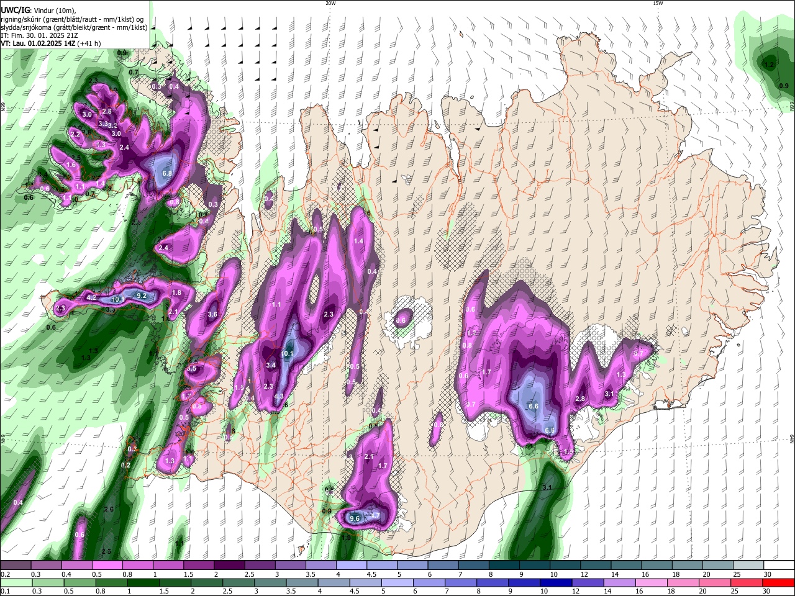Click the 4.7 value beside 9.6
This screenshot has height=596, width=795.
click(x=375, y=515)
